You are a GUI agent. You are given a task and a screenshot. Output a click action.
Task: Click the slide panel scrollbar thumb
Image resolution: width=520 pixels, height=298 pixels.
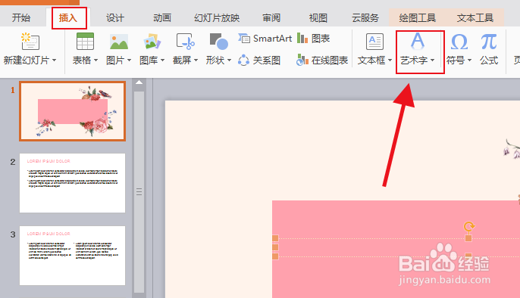(139, 192)
